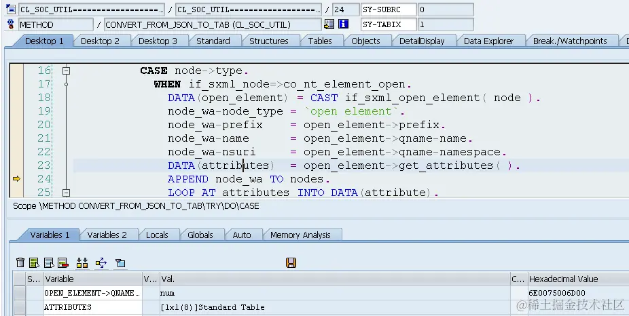629x316 pixels.
Task: Click the yellow square with blue arrows icon
Action: point(101,262)
